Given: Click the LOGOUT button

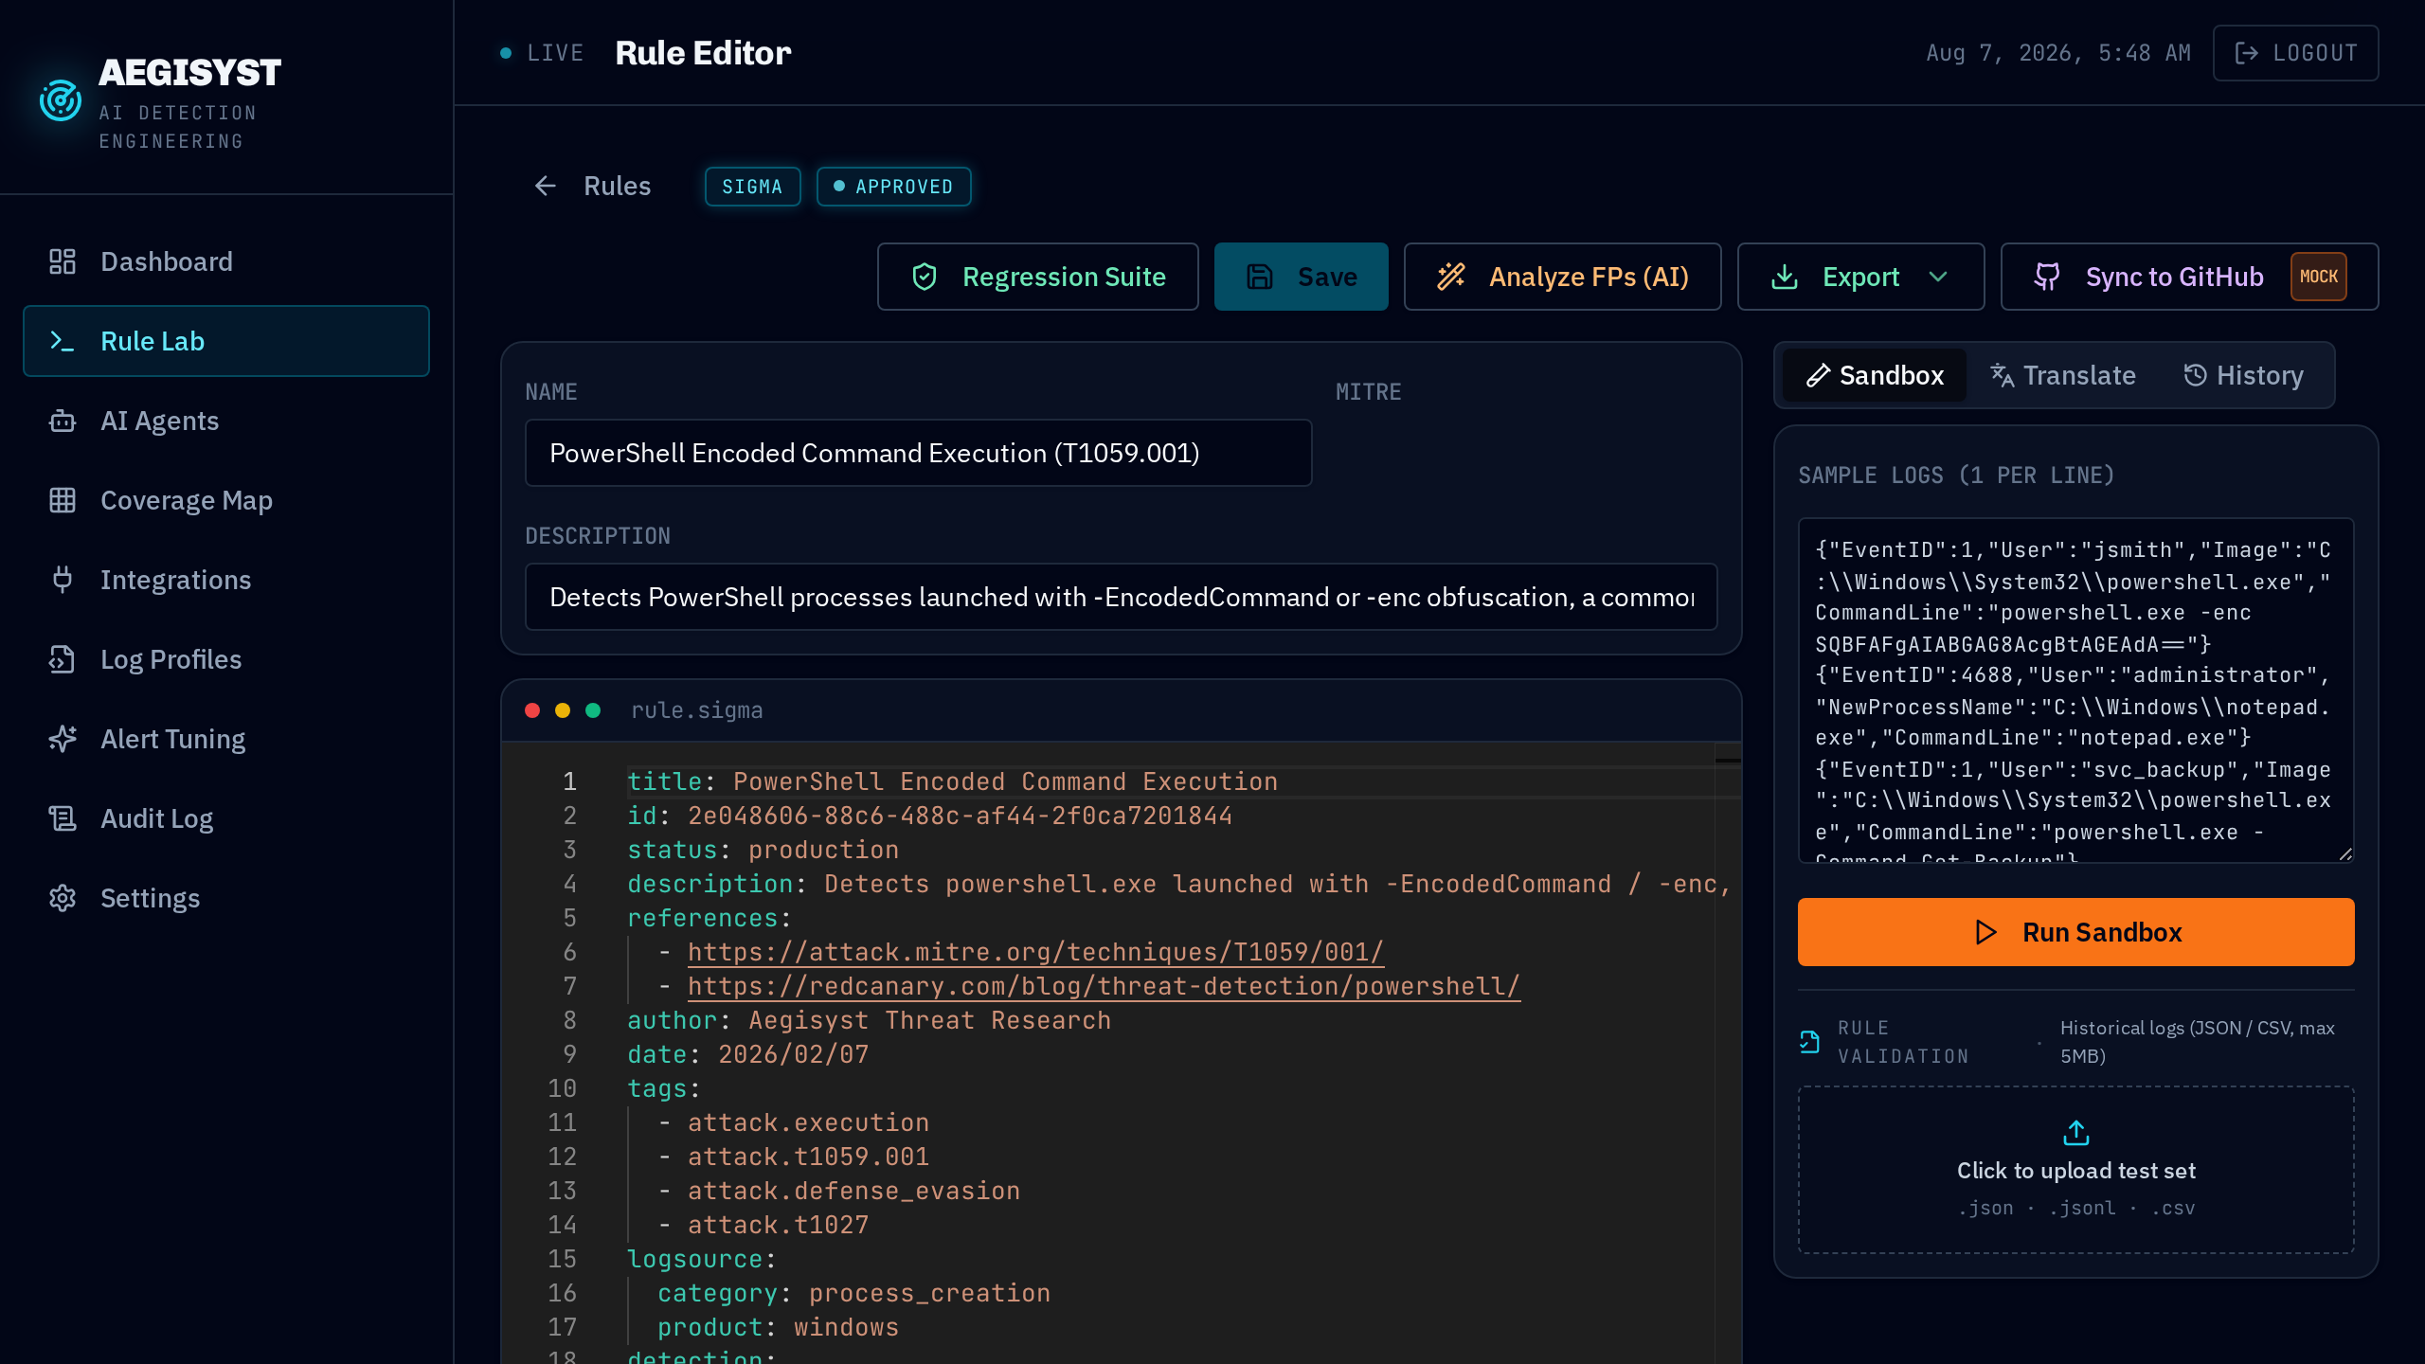Looking at the screenshot, I should 2296,53.
